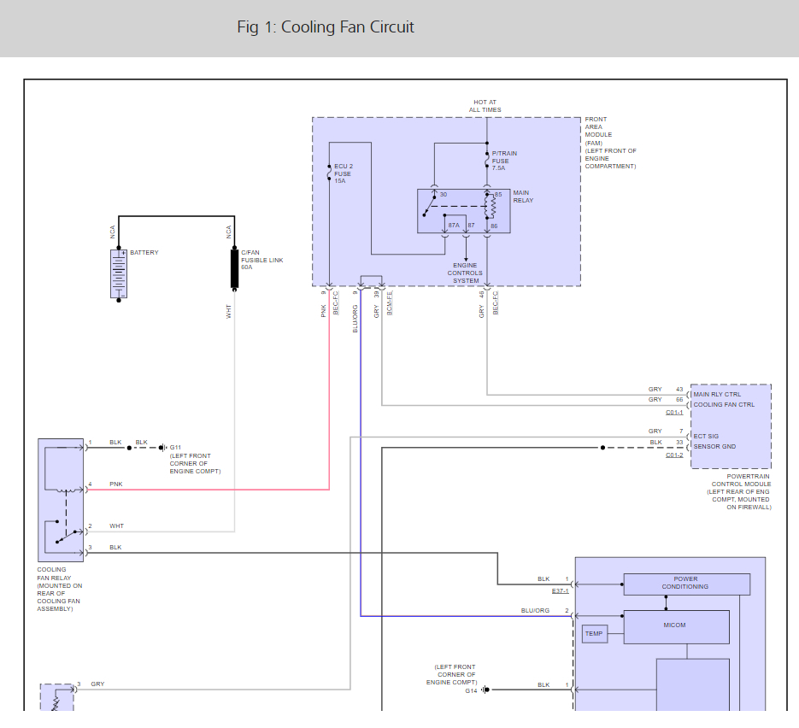Viewport: 799px width, 728px height.
Task: Click the C/FAN fusible link symbol
Action: tap(234, 268)
